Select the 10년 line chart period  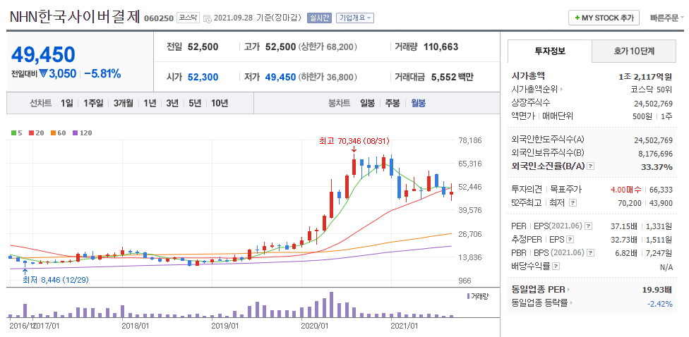220,104
